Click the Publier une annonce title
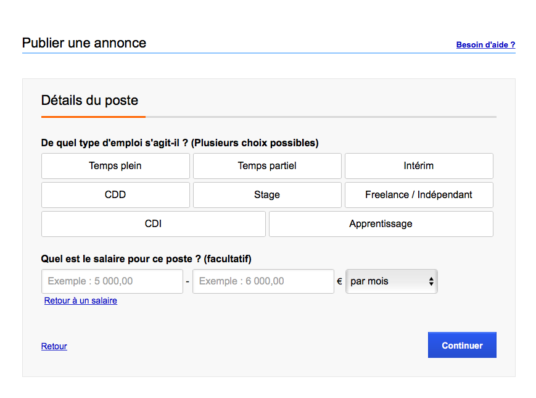This screenshot has width=536, height=398. coord(84,43)
